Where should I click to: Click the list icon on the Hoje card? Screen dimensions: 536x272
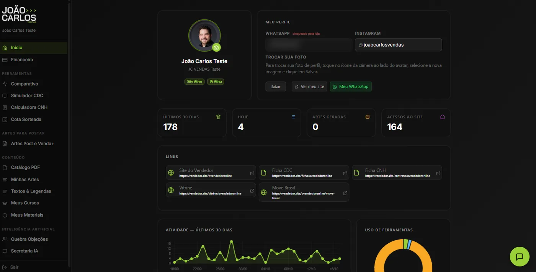click(x=293, y=117)
